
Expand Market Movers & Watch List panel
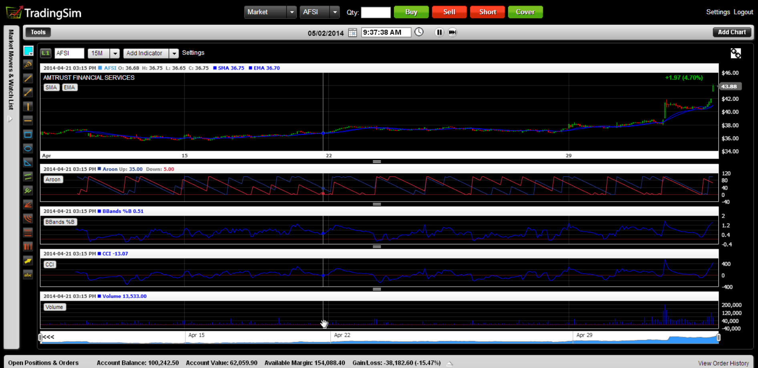pyautogui.click(x=10, y=119)
